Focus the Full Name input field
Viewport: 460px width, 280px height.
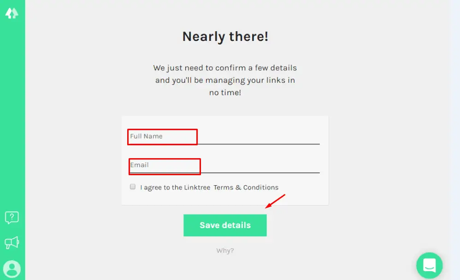click(x=224, y=137)
